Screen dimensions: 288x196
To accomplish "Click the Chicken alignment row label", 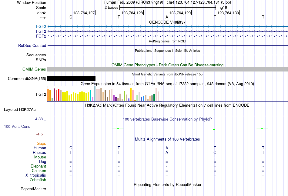I will [39, 171].
